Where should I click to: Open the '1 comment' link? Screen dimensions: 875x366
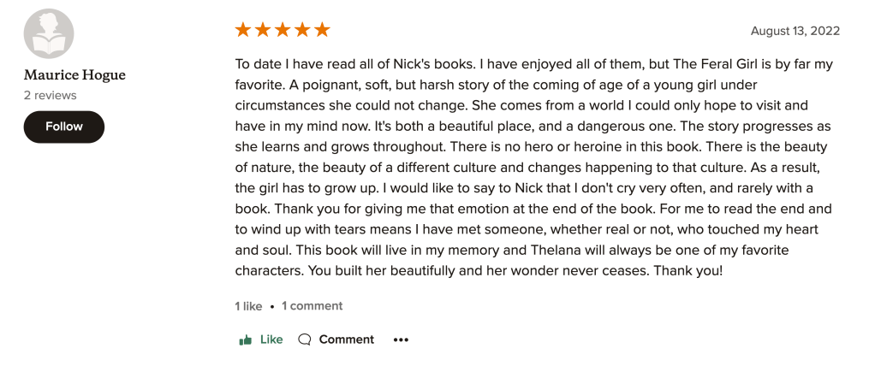click(x=312, y=306)
